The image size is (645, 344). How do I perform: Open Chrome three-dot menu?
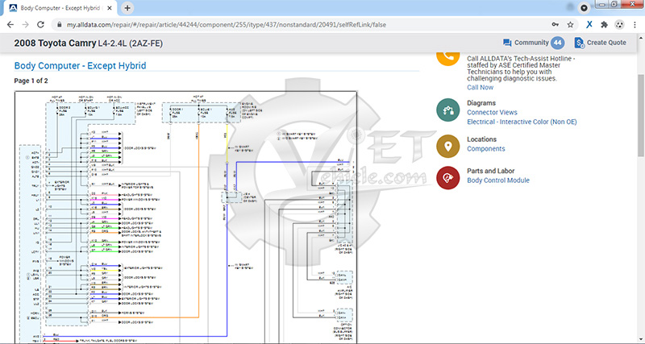pos(635,25)
